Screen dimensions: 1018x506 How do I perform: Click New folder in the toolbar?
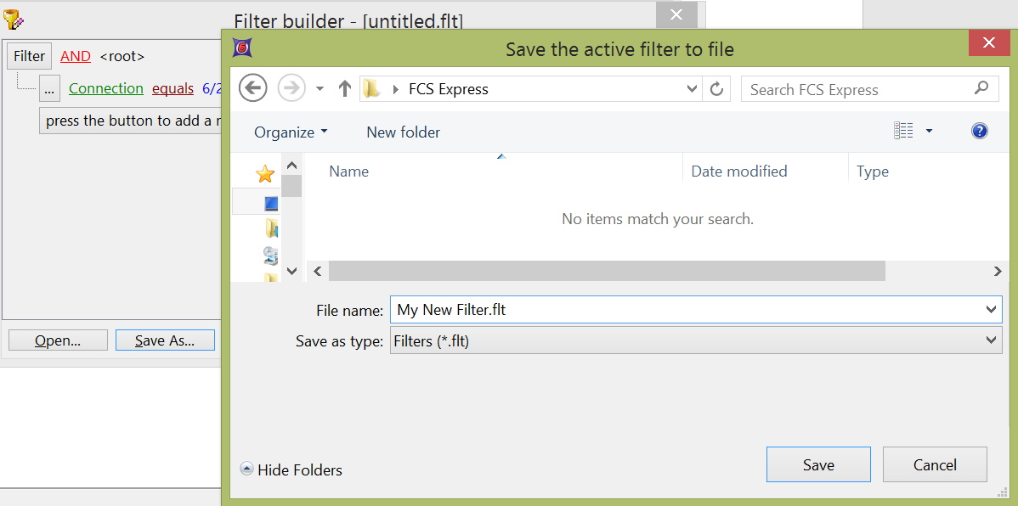click(403, 132)
